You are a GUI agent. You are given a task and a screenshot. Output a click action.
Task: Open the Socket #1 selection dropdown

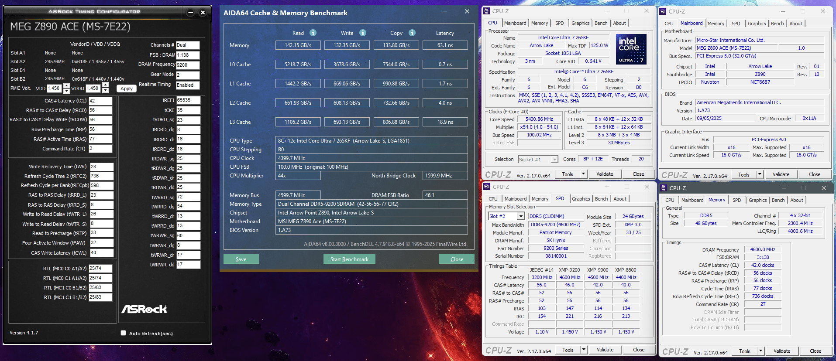click(x=554, y=160)
